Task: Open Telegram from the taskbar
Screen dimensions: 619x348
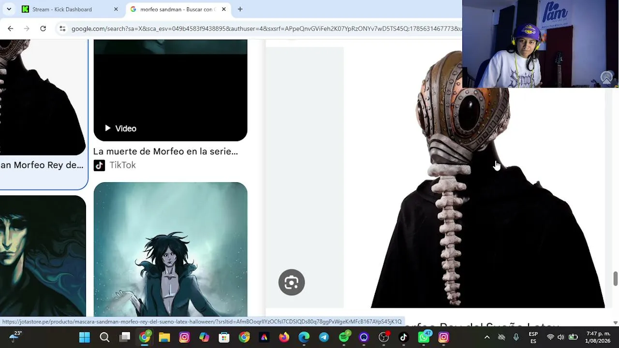Action: tap(324, 337)
